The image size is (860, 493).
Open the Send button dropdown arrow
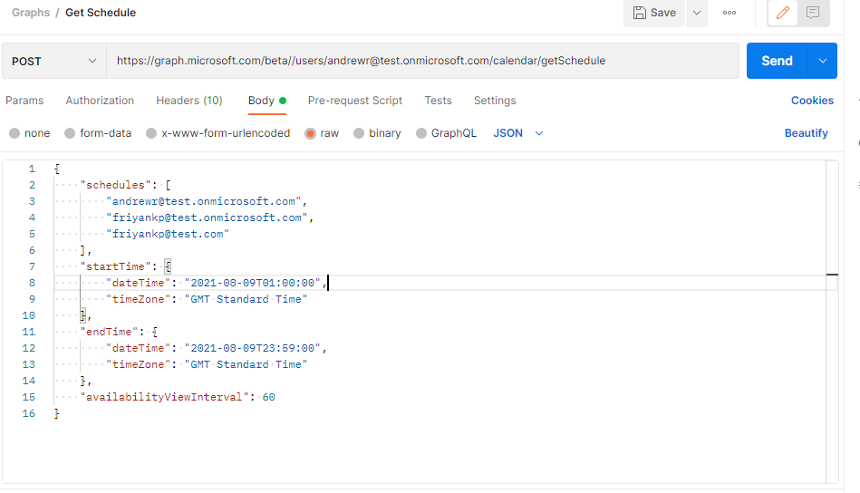click(823, 61)
